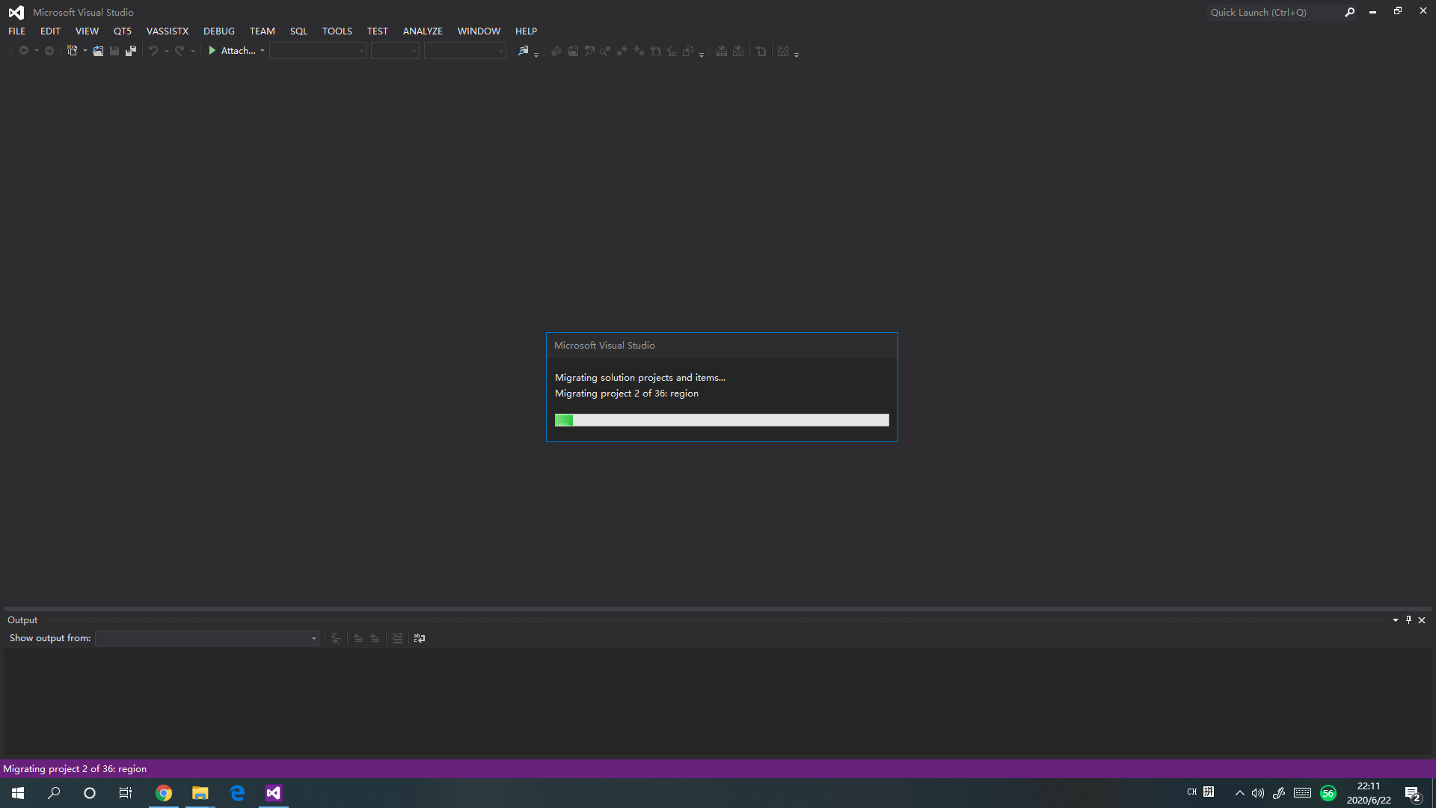Click the migration progress bar
The height and width of the screenshot is (808, 1436).
coord(721,420)
